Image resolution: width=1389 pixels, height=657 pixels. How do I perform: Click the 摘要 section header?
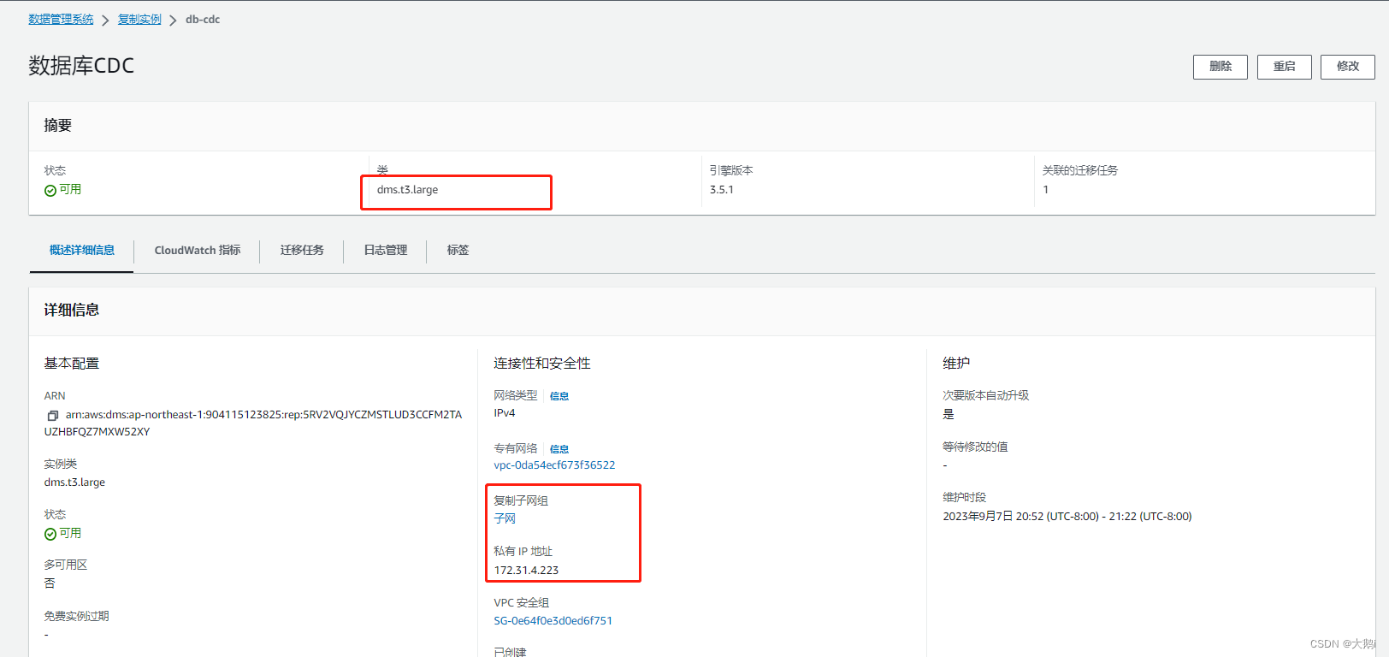[58, 125]
